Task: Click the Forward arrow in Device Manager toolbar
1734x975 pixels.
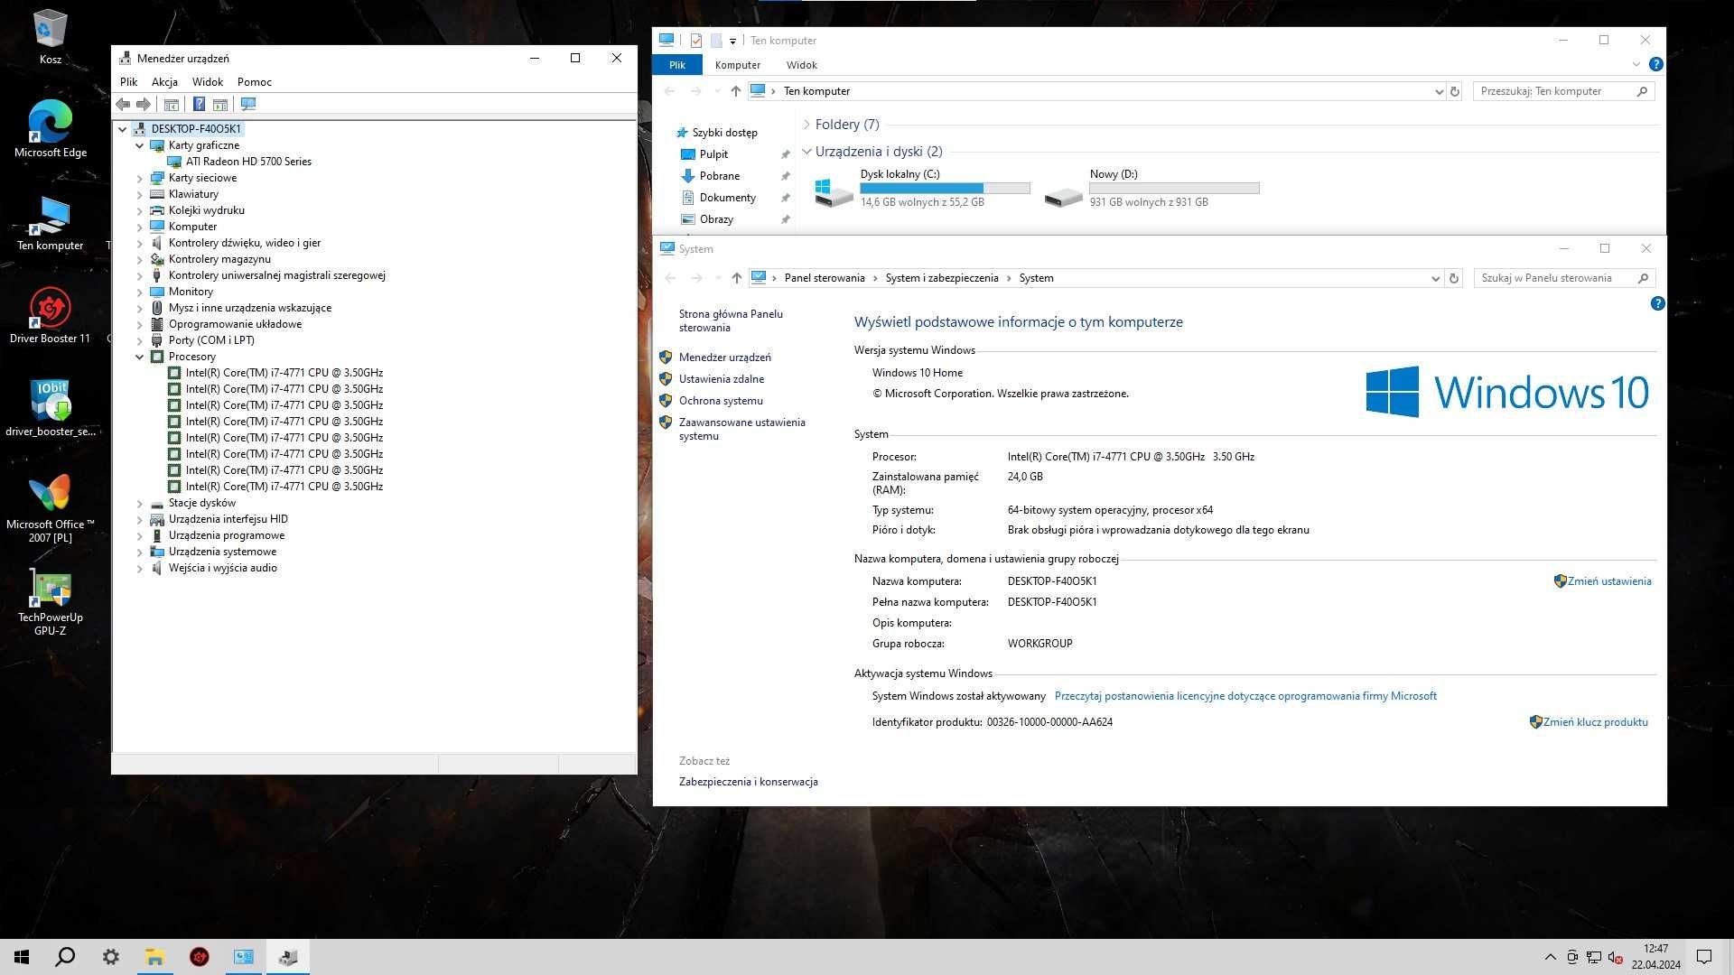Action: point(144,104)
